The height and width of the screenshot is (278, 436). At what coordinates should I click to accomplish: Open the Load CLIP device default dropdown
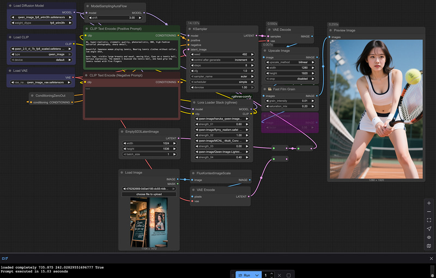[41, 60]
